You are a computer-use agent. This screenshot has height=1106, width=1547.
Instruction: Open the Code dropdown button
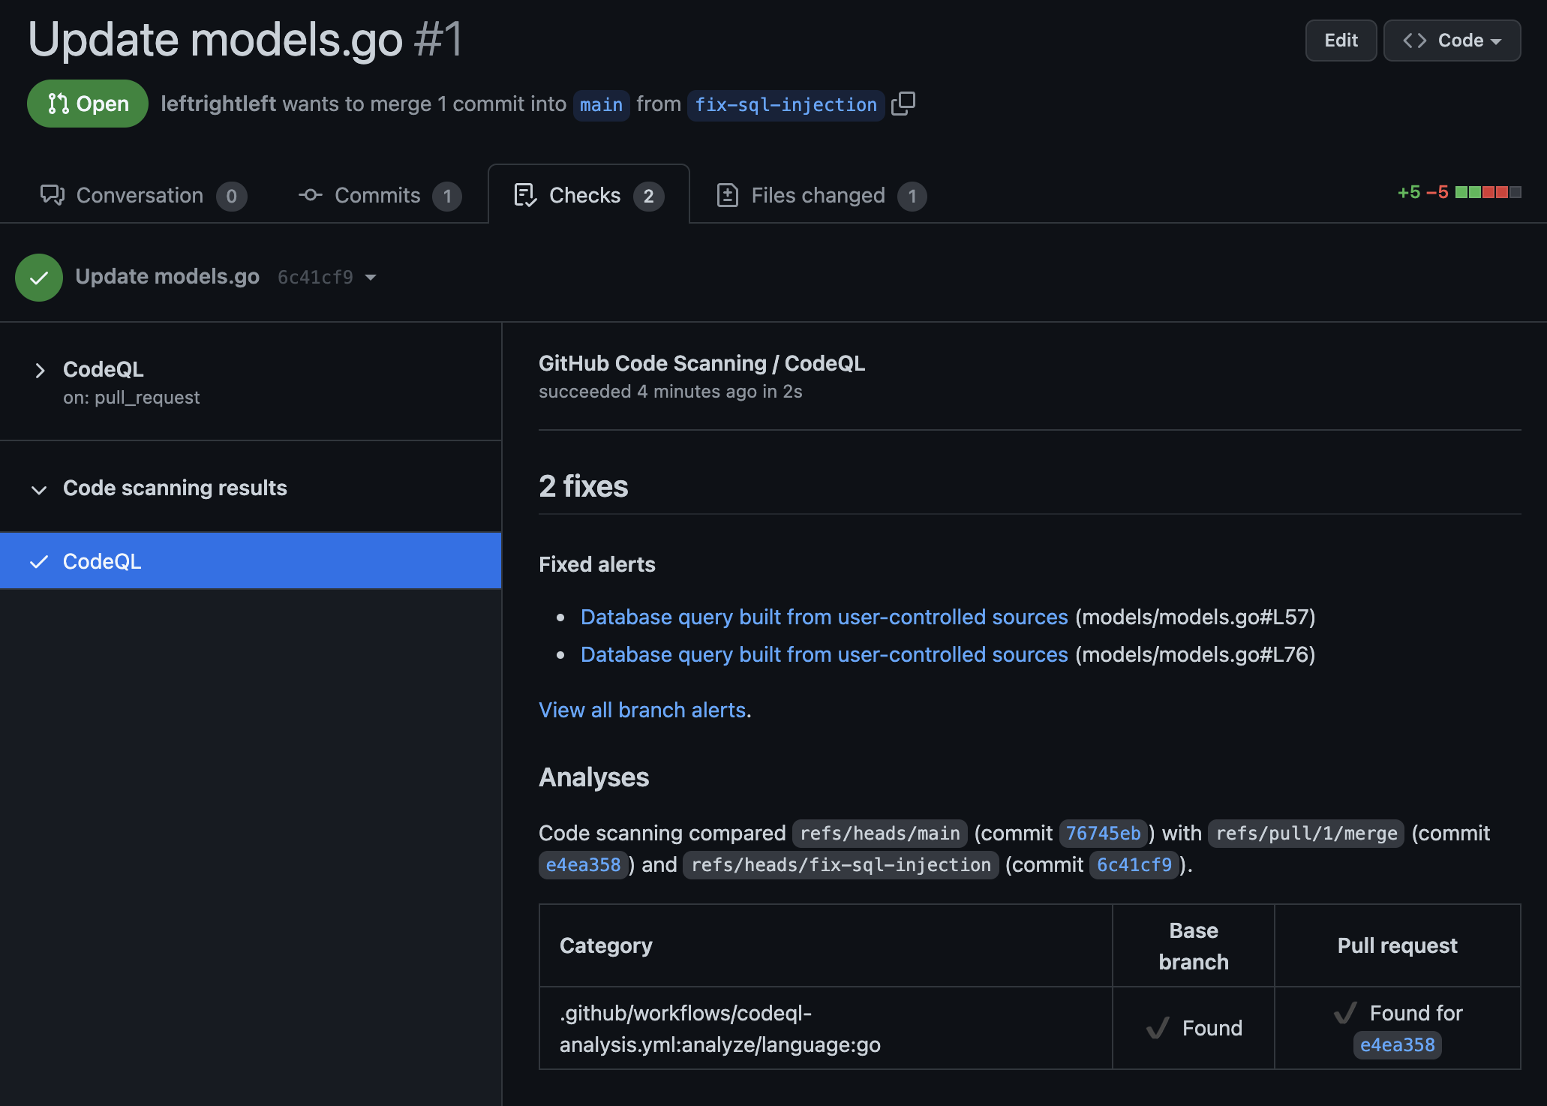pos(1452,41)
